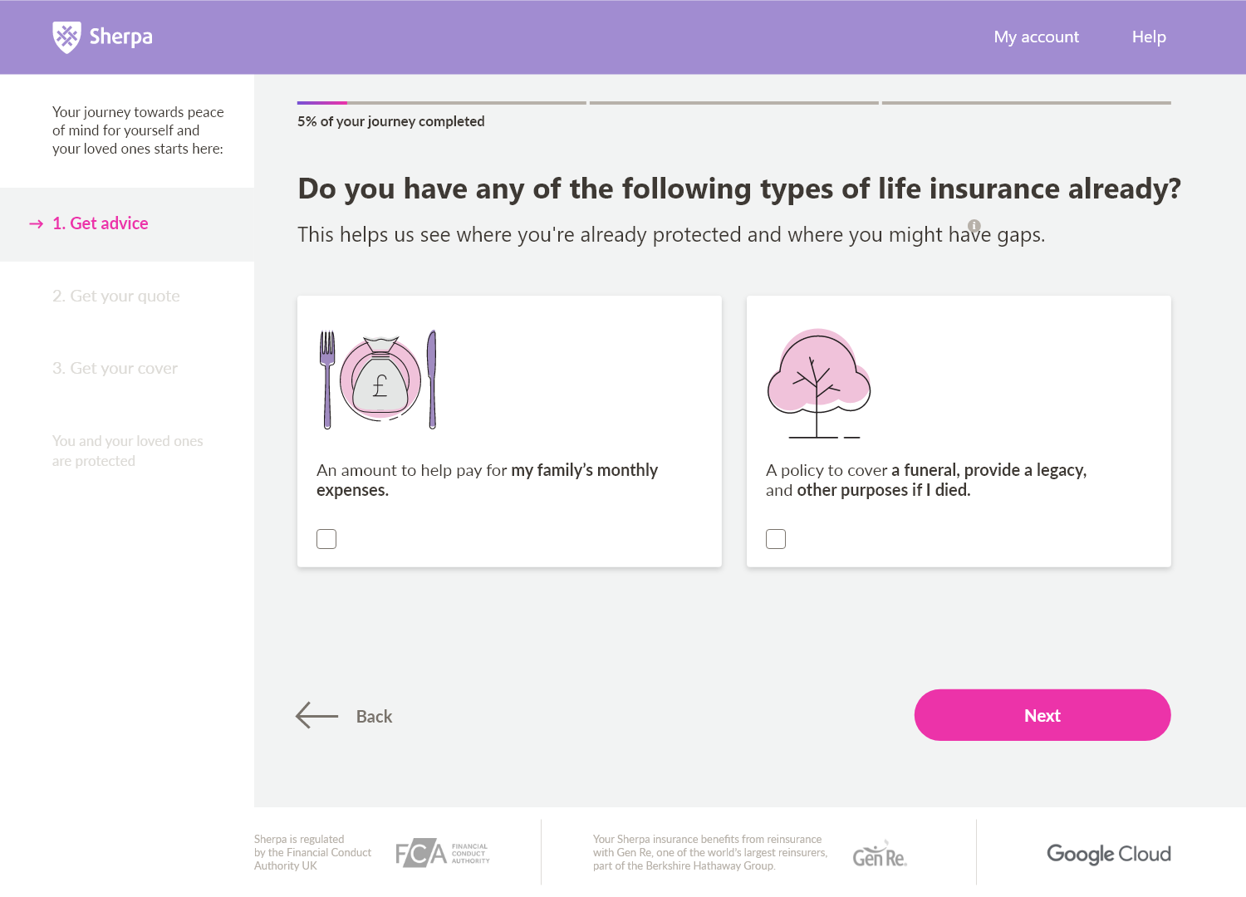Click the first progress bar segment
Screen dimensions: 1246x897
442,103
